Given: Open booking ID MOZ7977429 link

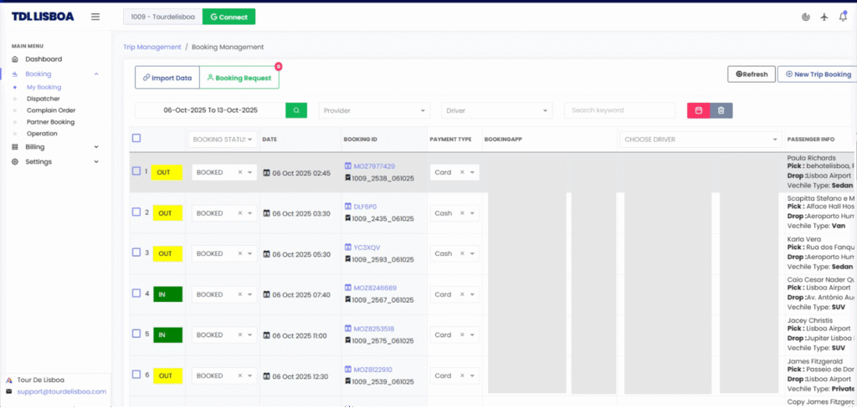Looking at the screenshot, I should pyautogui.click(x=374, y=166).
